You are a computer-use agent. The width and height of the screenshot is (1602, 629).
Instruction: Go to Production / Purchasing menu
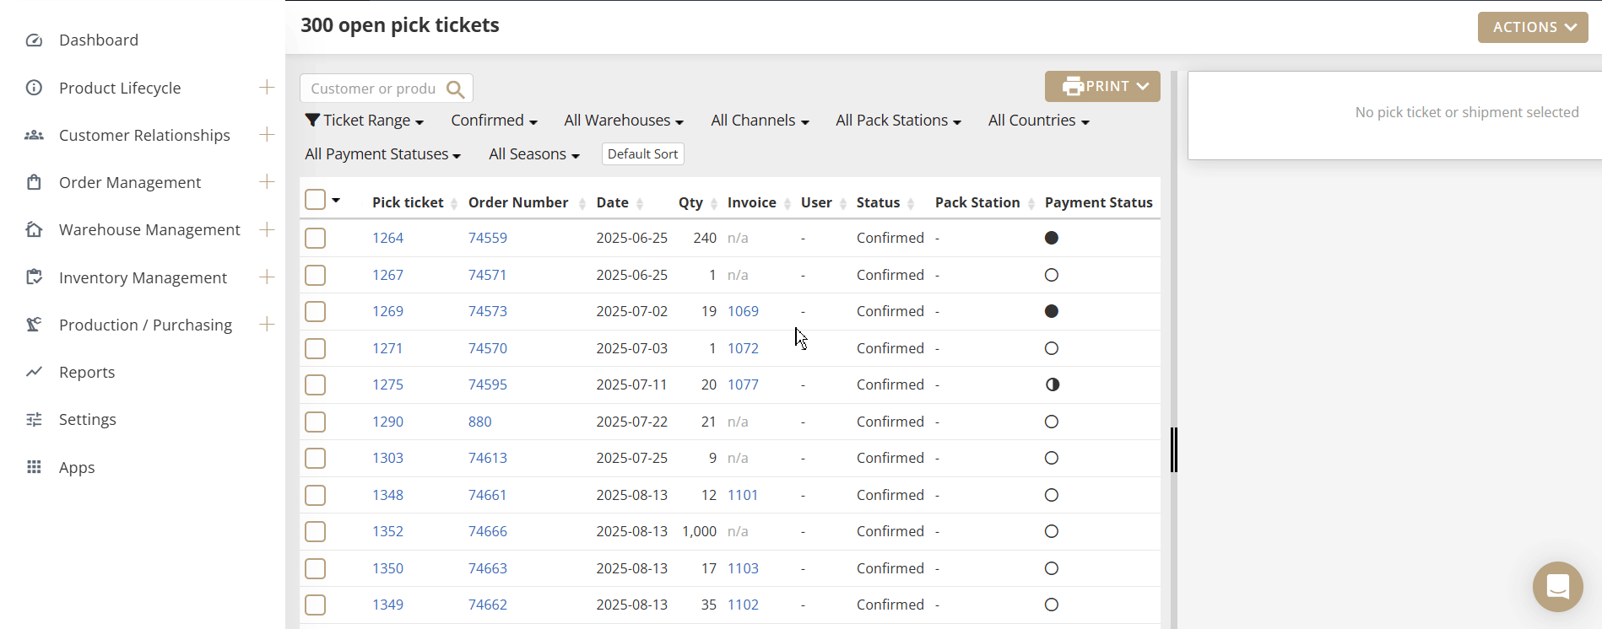click(145, 325)
